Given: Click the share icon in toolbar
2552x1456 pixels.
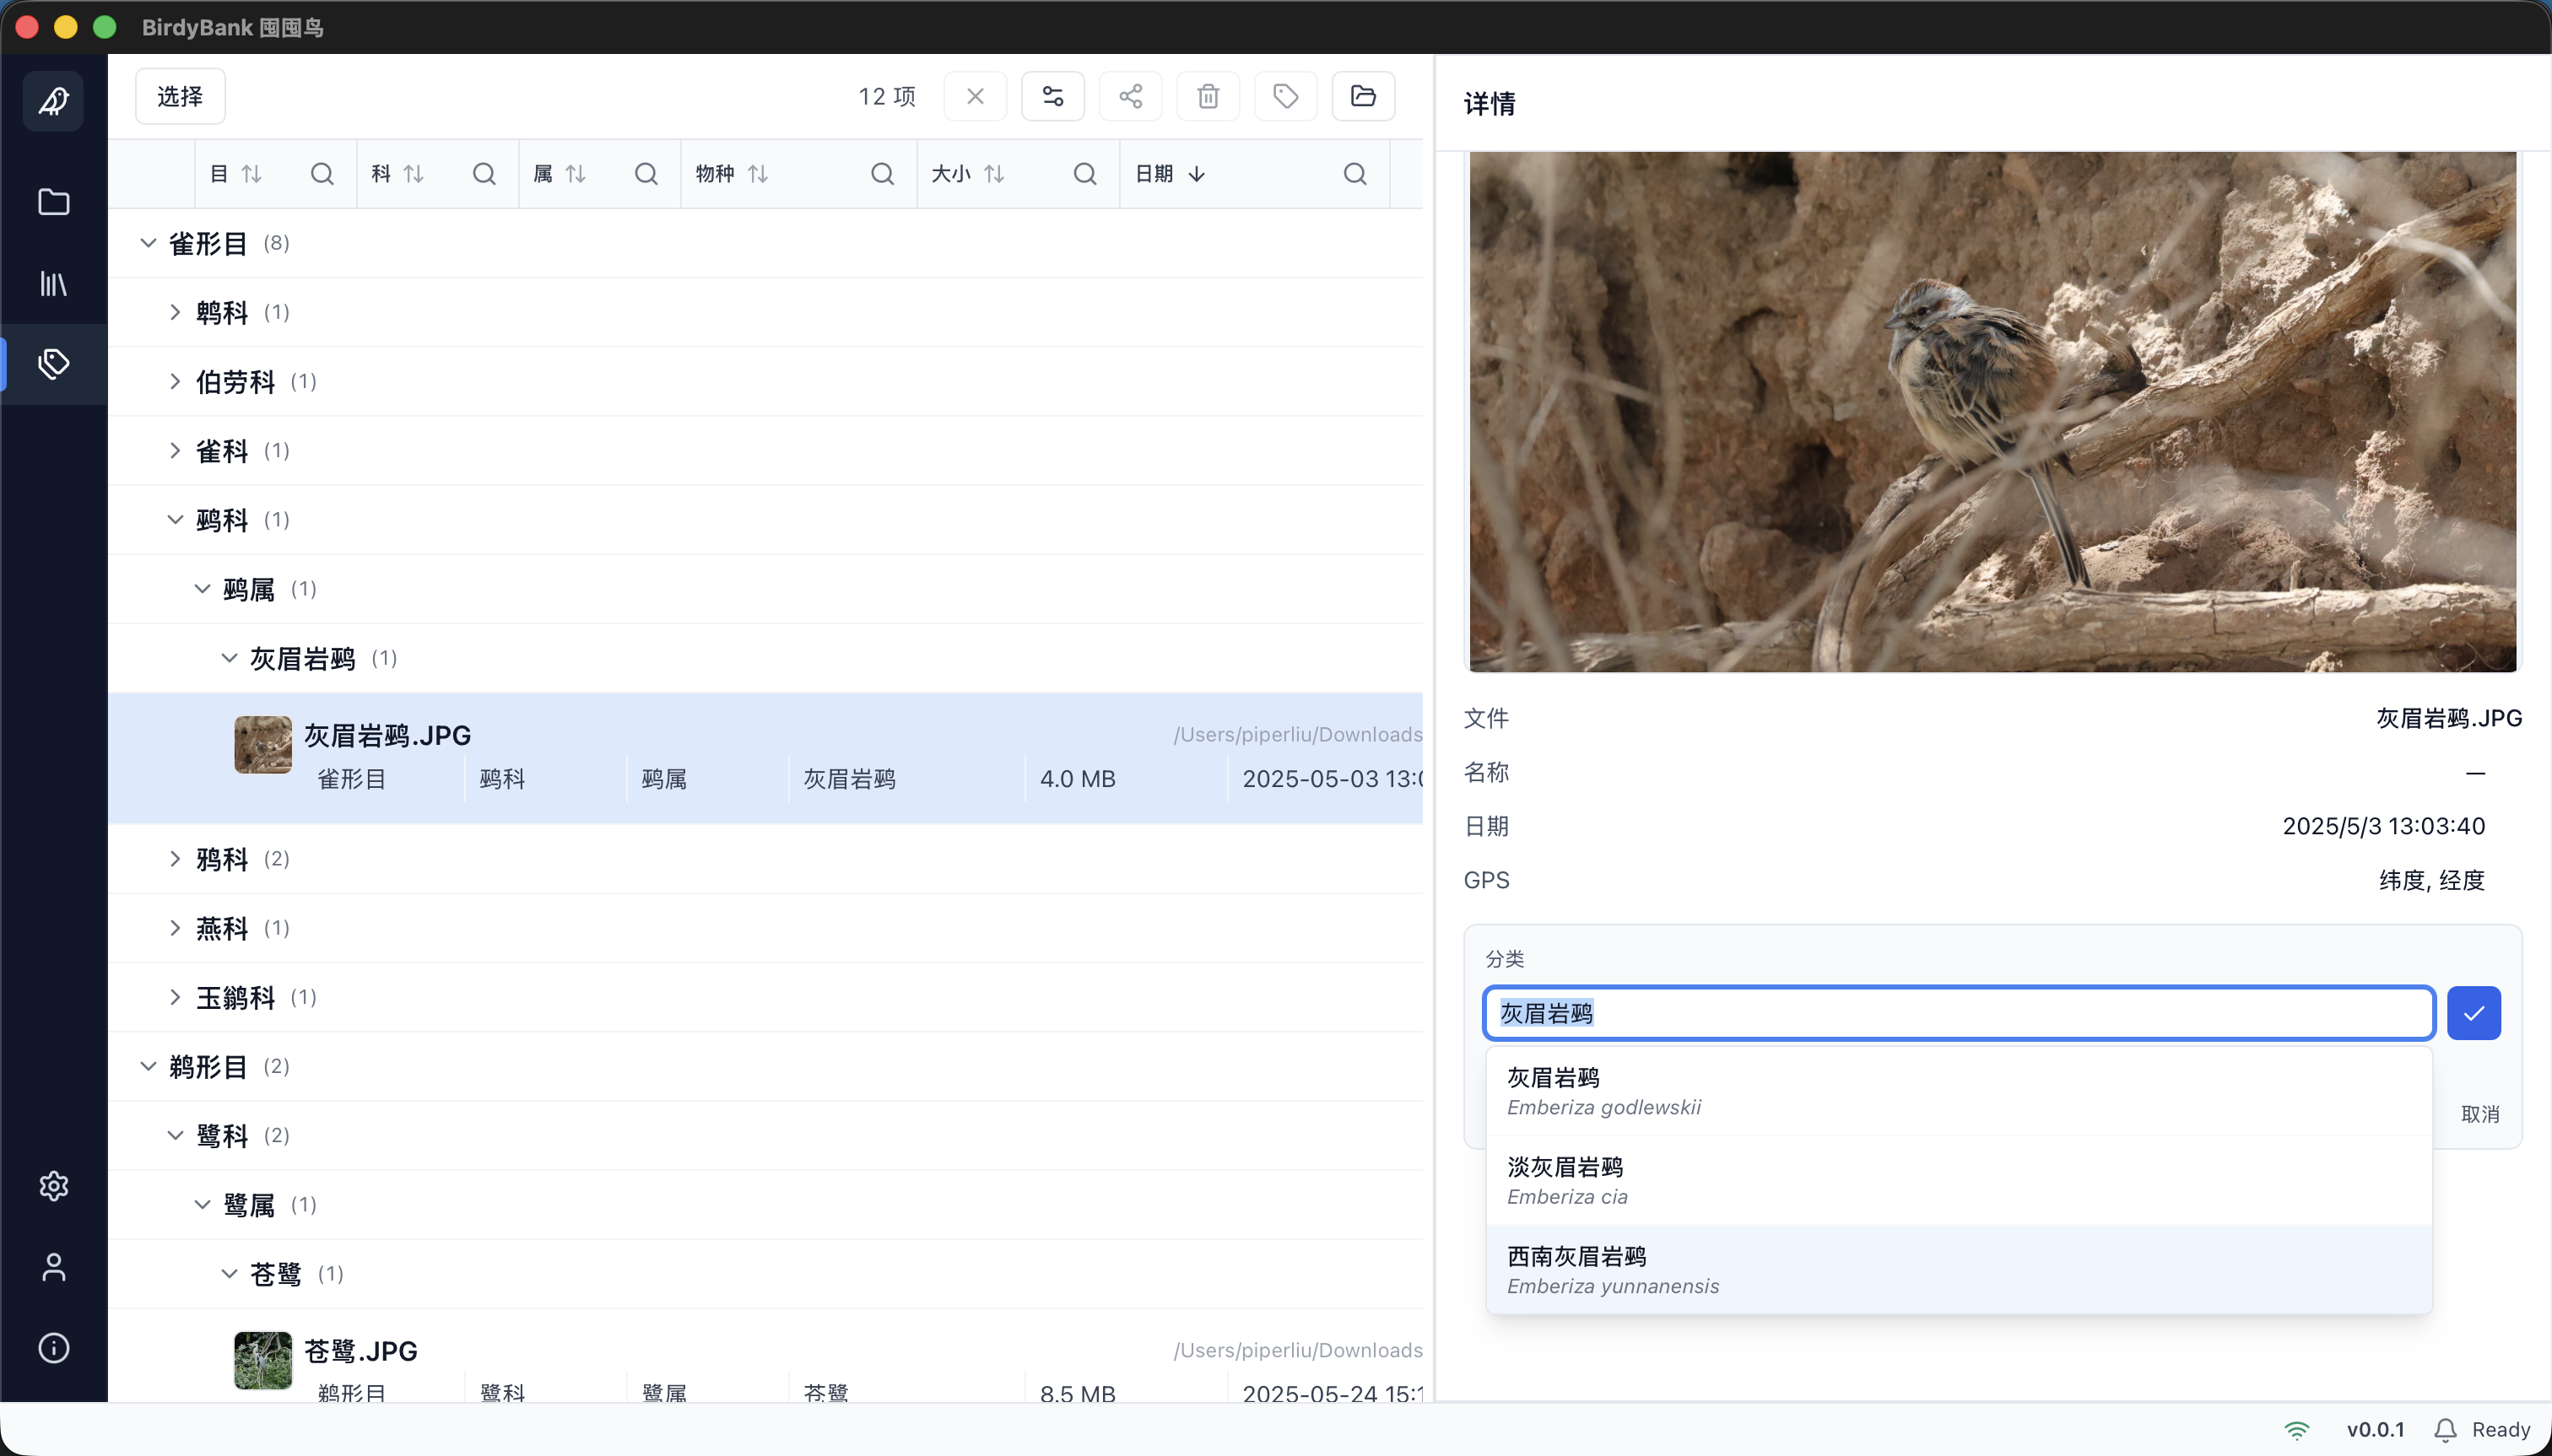Looking at the screenshot, I should pyautogui.click(x=1129, y=96).
